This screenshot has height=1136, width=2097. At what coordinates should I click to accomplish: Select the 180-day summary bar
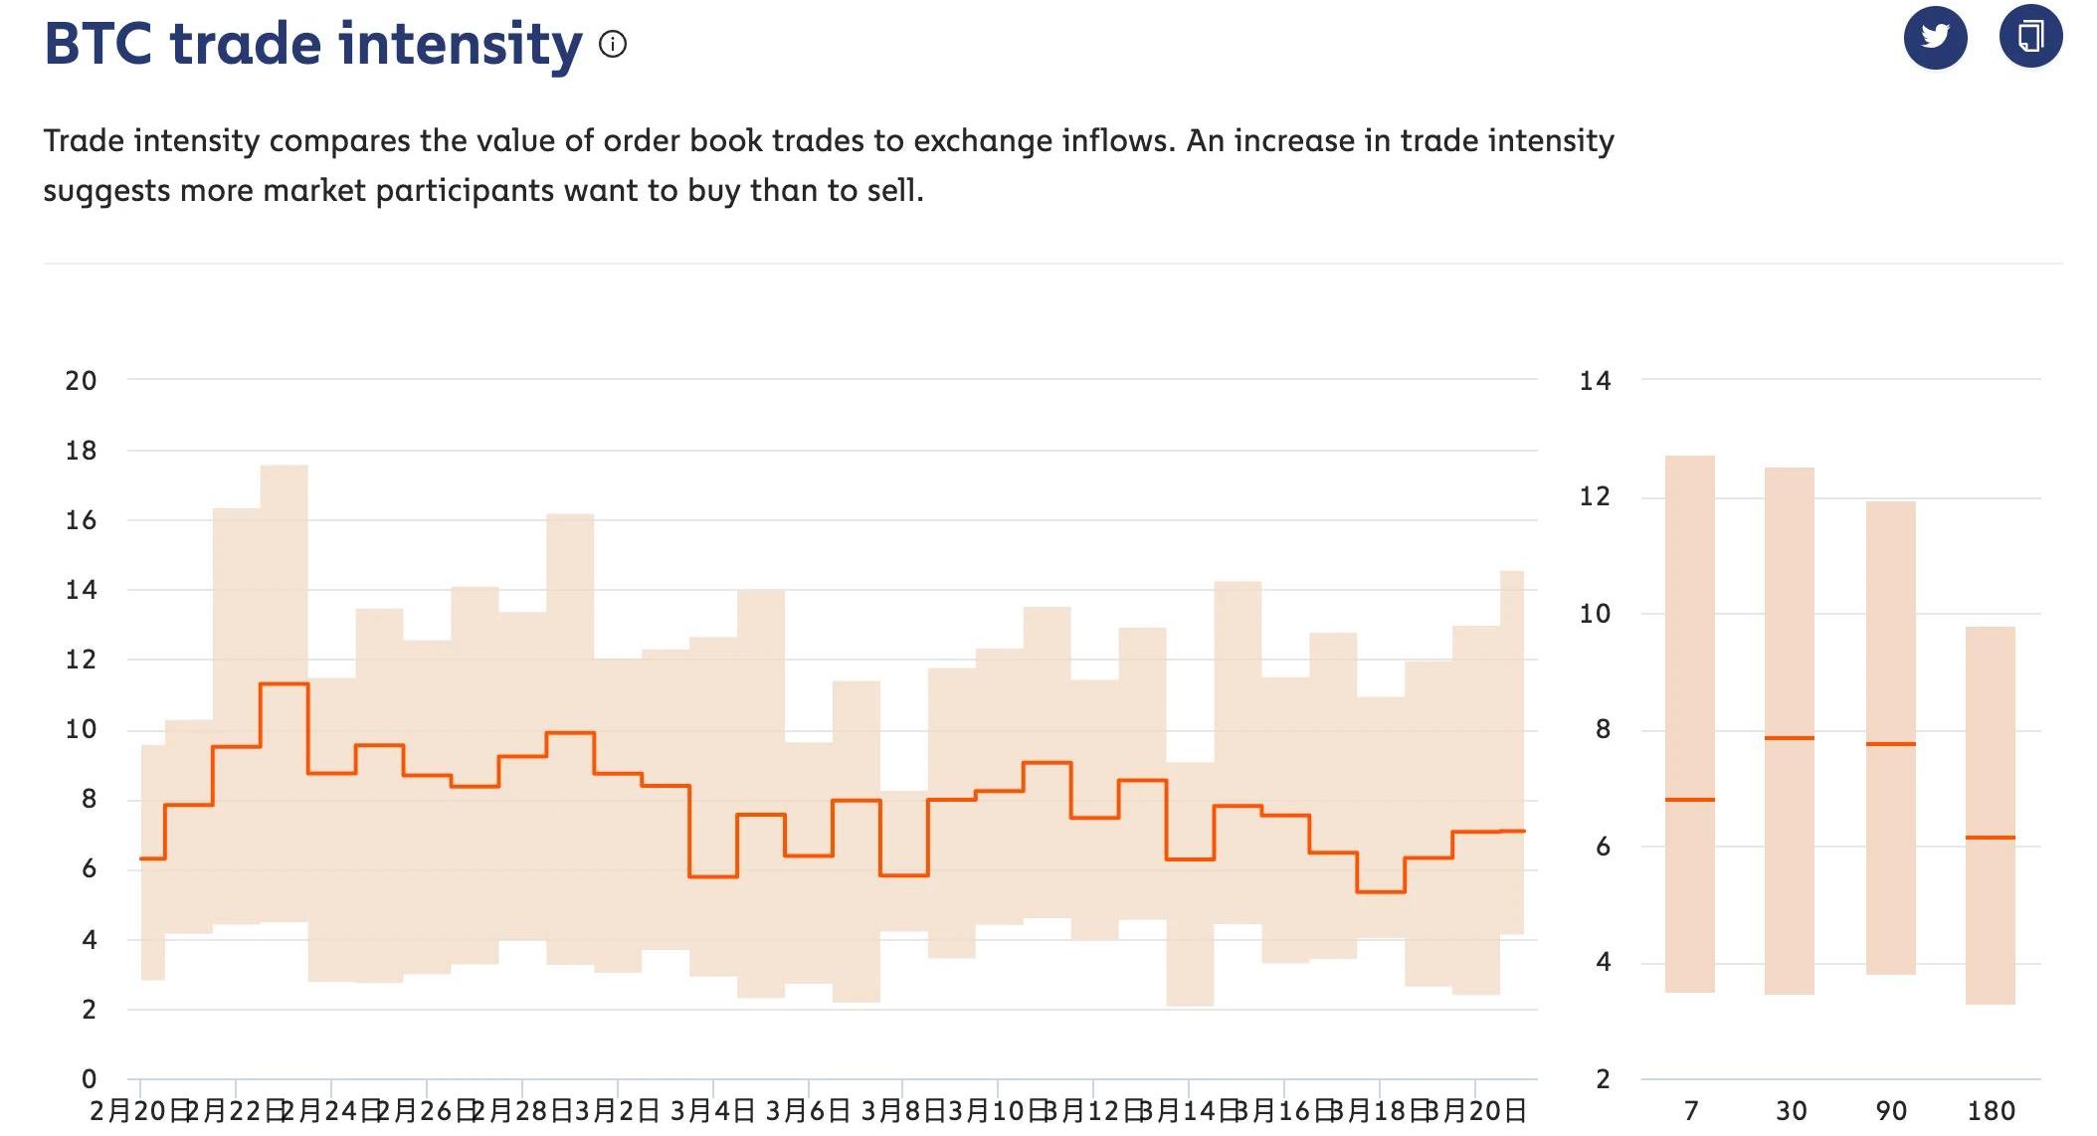(x=1991, y=816)
